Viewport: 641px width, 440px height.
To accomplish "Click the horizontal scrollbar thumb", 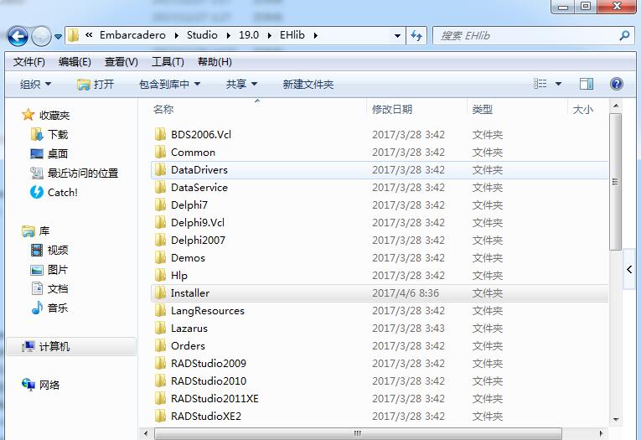I will (358, 433).
